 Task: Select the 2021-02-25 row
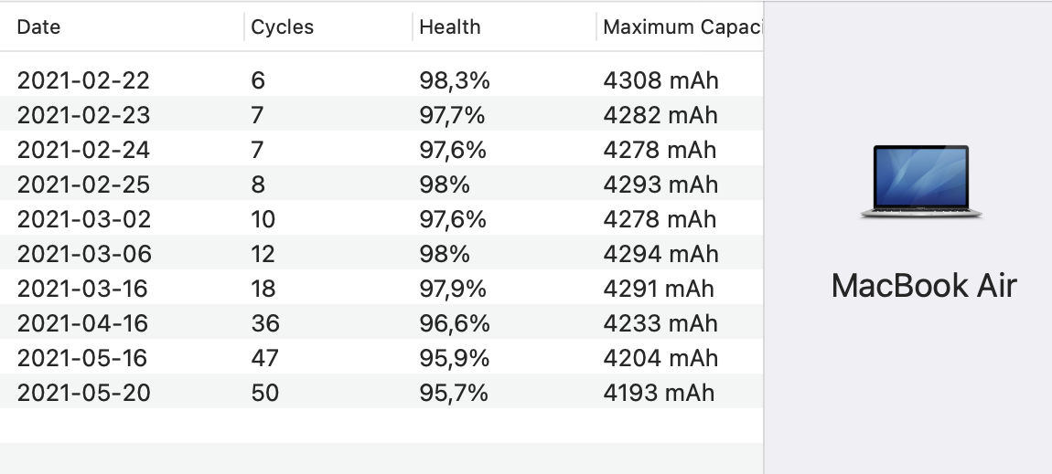click(x=83, y=184)
